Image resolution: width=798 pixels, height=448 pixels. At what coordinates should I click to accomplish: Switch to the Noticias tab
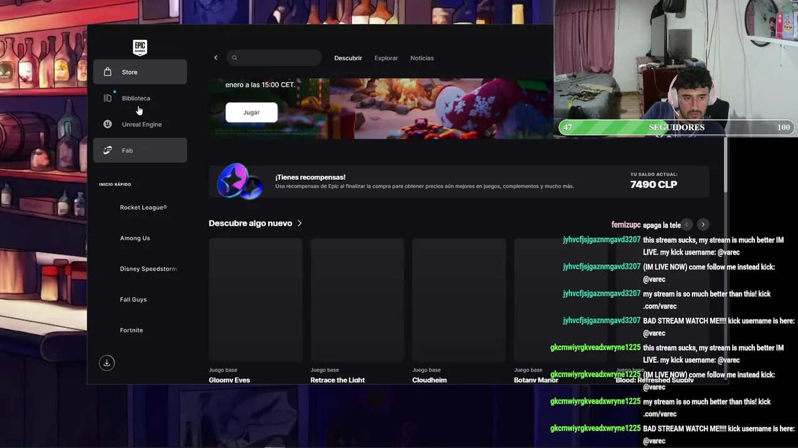(422, 58)
